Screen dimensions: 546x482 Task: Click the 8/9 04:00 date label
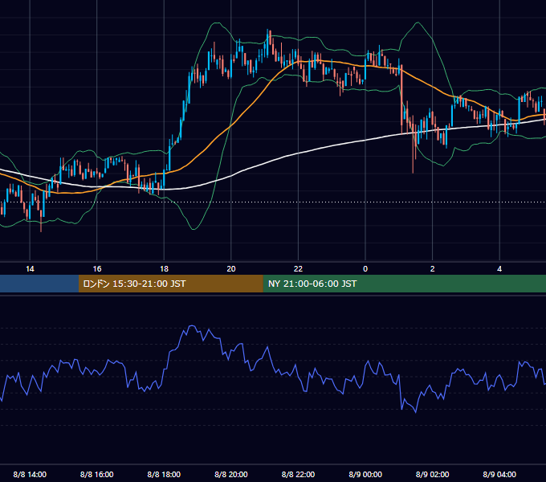[499, 474]
